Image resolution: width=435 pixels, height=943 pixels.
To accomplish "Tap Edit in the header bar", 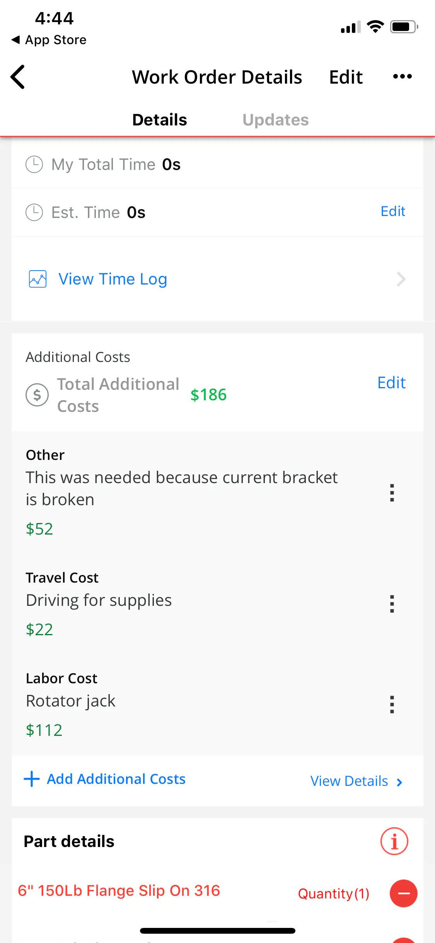I will [x=346, y=77].
